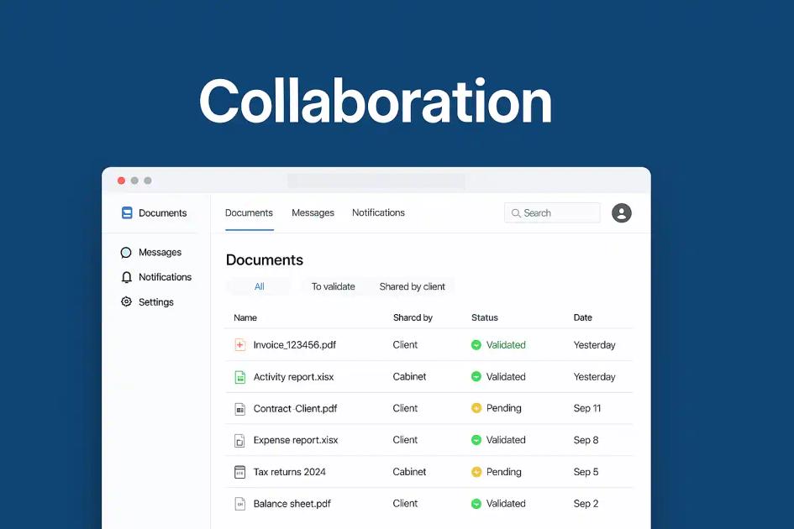Viewport: 794px width, 529px height.
Task: Click green status dot for Activity report
Action: click(476, 377)
